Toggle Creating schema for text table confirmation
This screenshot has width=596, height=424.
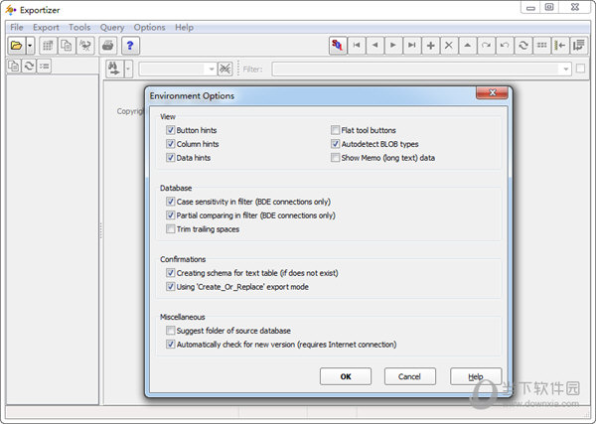[x=170, y=273]
